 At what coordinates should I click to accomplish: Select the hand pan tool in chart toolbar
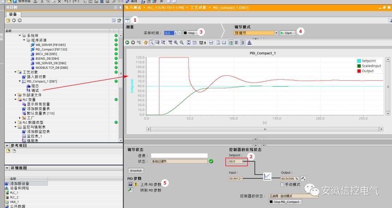coord(146,43)
